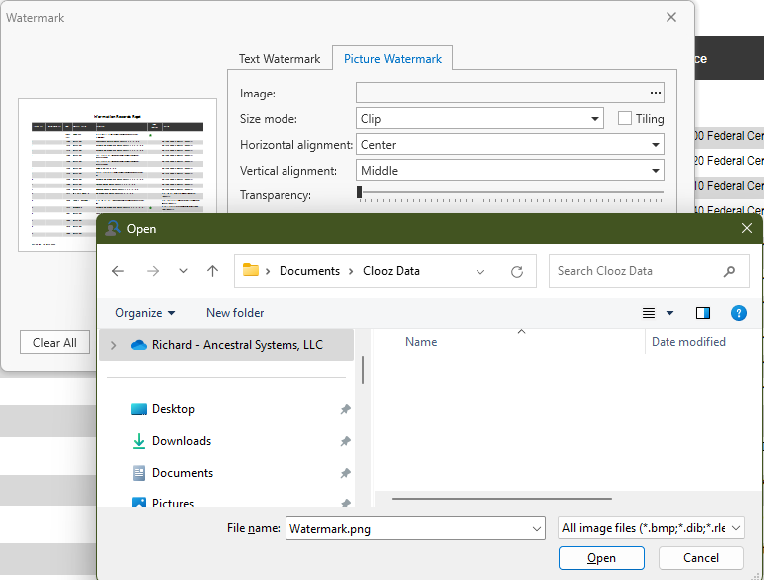Screen dimensions: 764x580
Task: Toggle the preview pane icon
Action: click(703, 313)
